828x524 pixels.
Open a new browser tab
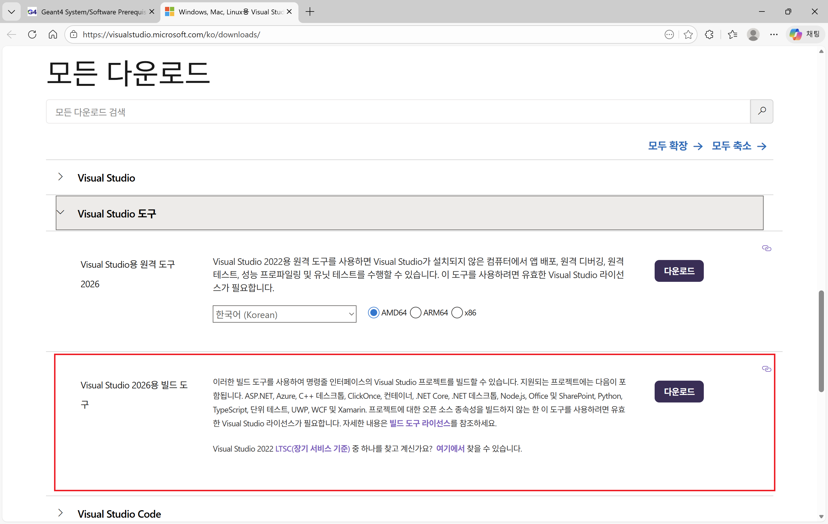(x=310, y=12)
